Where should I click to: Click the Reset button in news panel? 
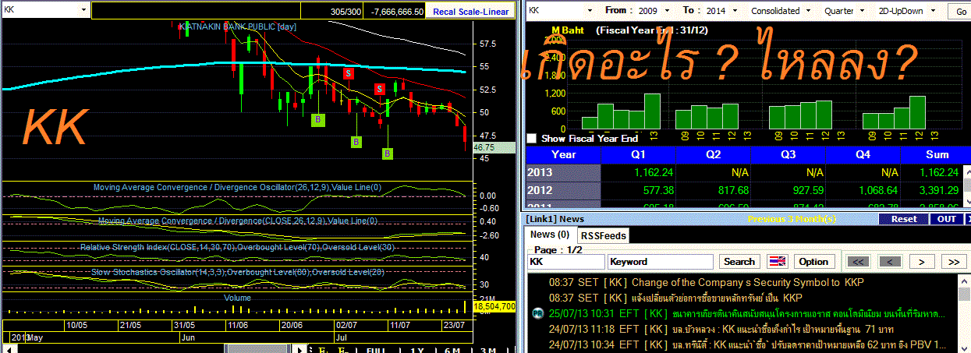(904, 219)
